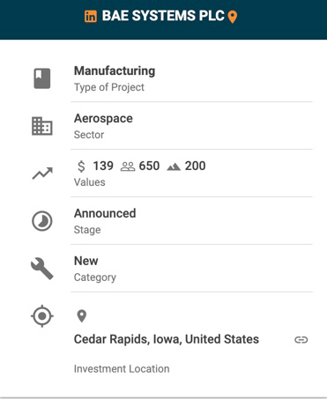Click the BAE SYSTEMS PLC title
327x399 pixels.
pyautogui.click(x=163, y=16)
